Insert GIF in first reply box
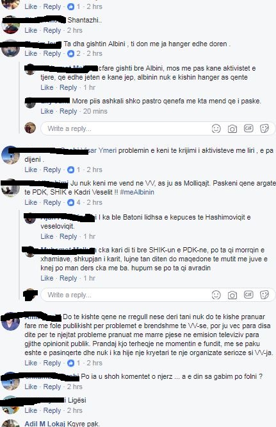 tap(248, 128)
